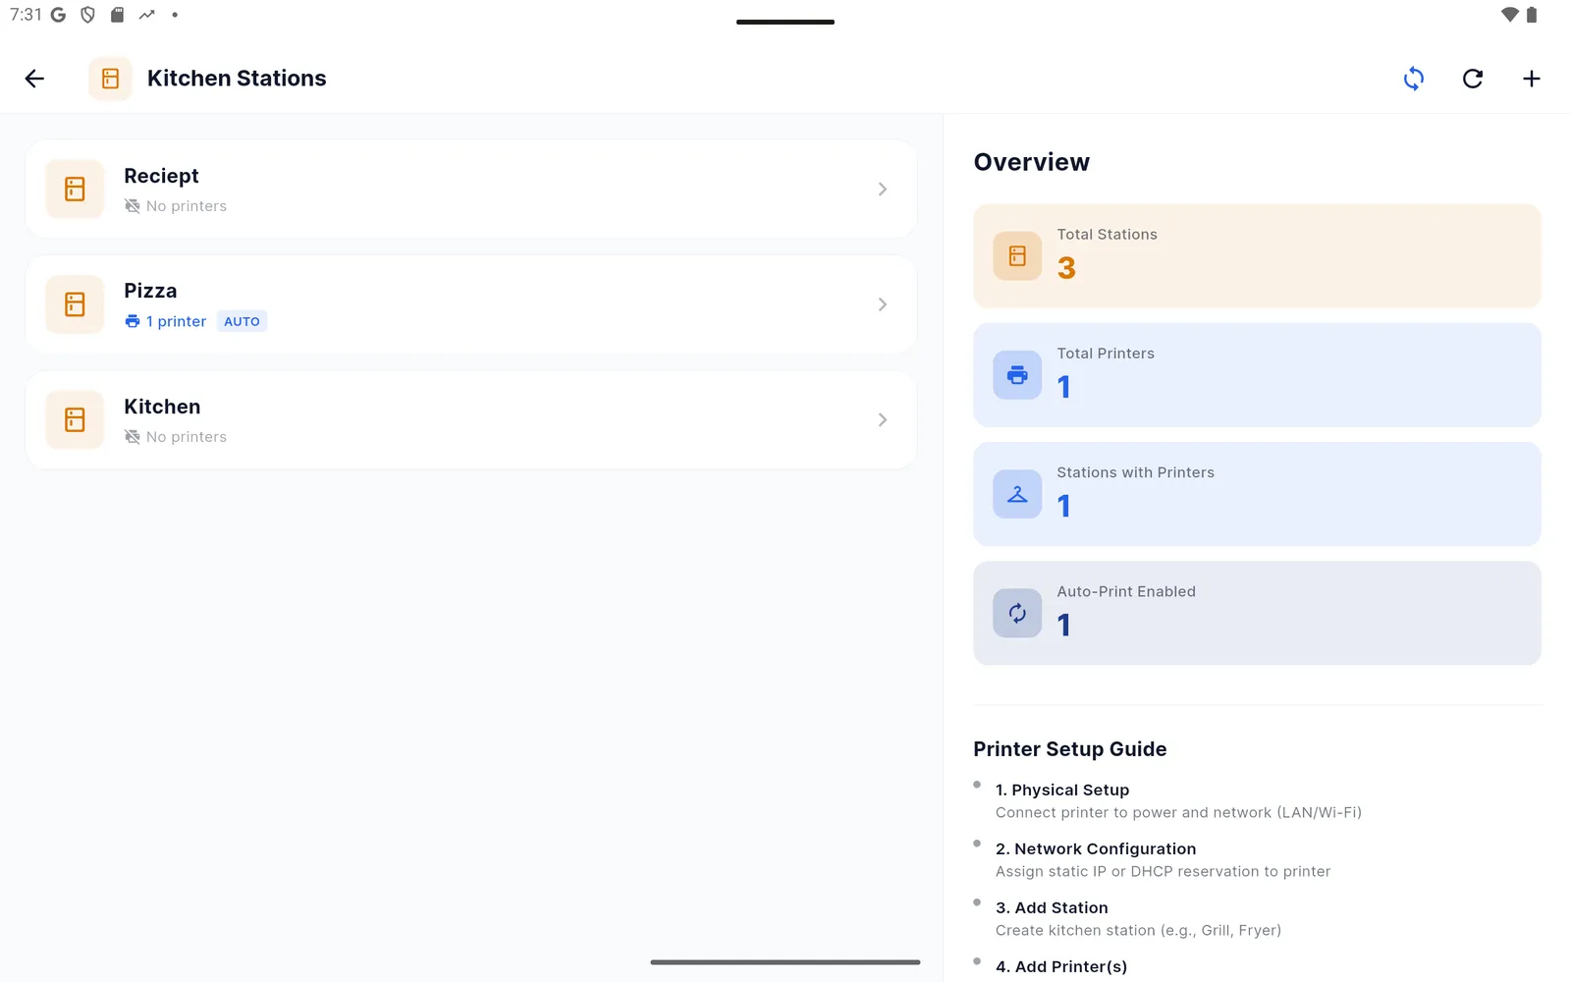Expand the Pizza station chevron
1571x982 pixels.
(883, 304)
